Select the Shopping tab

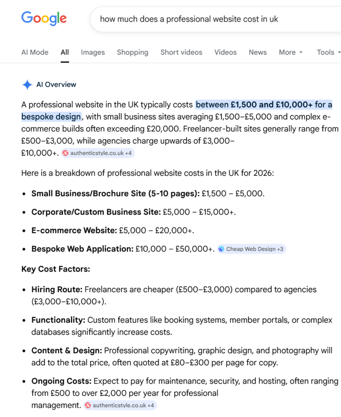133,52
